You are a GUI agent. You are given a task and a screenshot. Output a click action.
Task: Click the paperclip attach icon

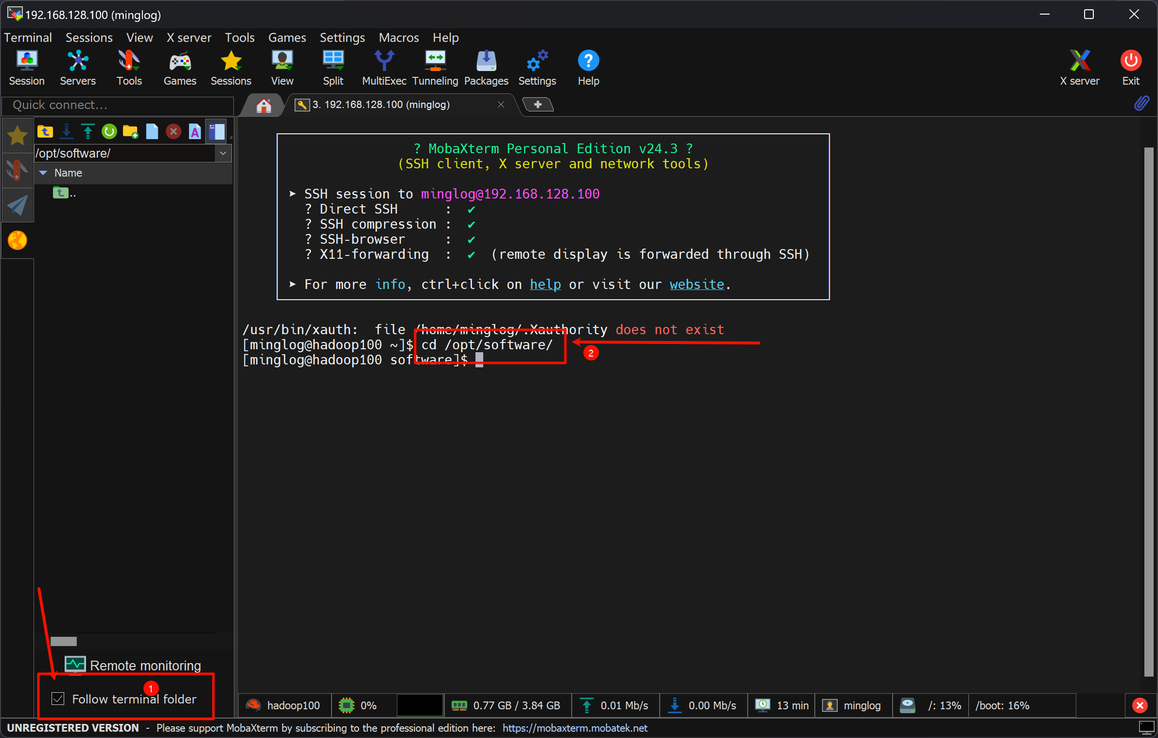[x=1141, y=104]
